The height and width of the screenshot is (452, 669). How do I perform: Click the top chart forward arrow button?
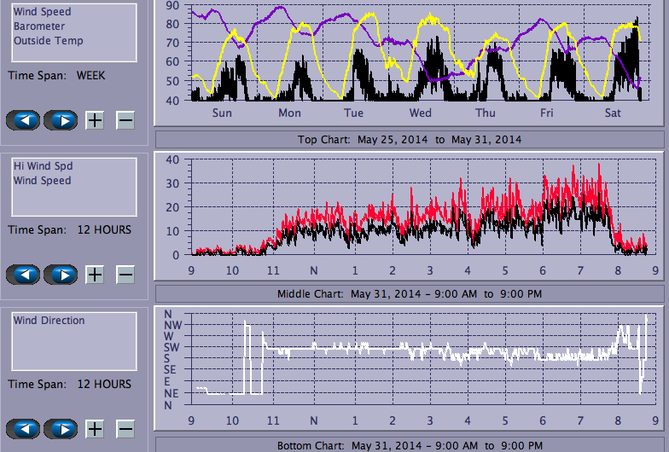61,119
